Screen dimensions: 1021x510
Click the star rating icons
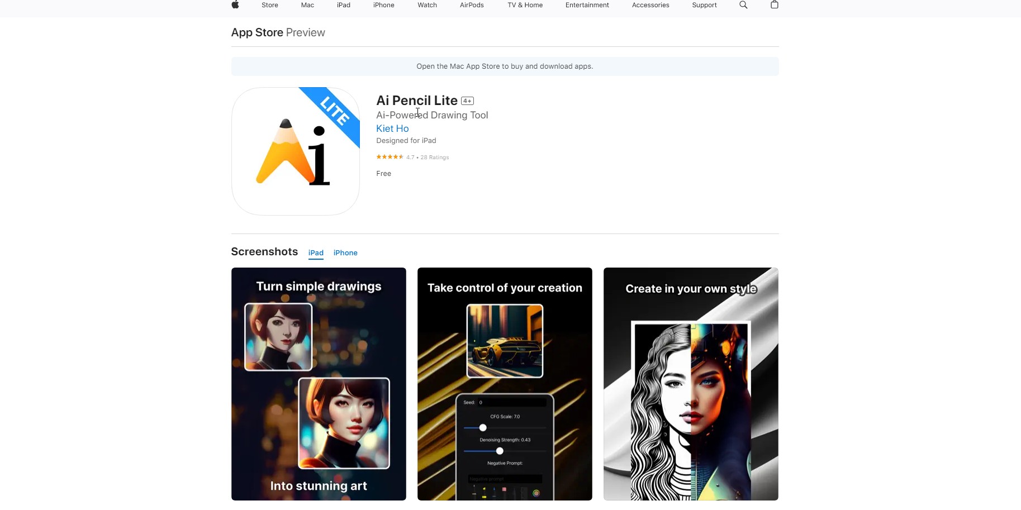(390, 157)
